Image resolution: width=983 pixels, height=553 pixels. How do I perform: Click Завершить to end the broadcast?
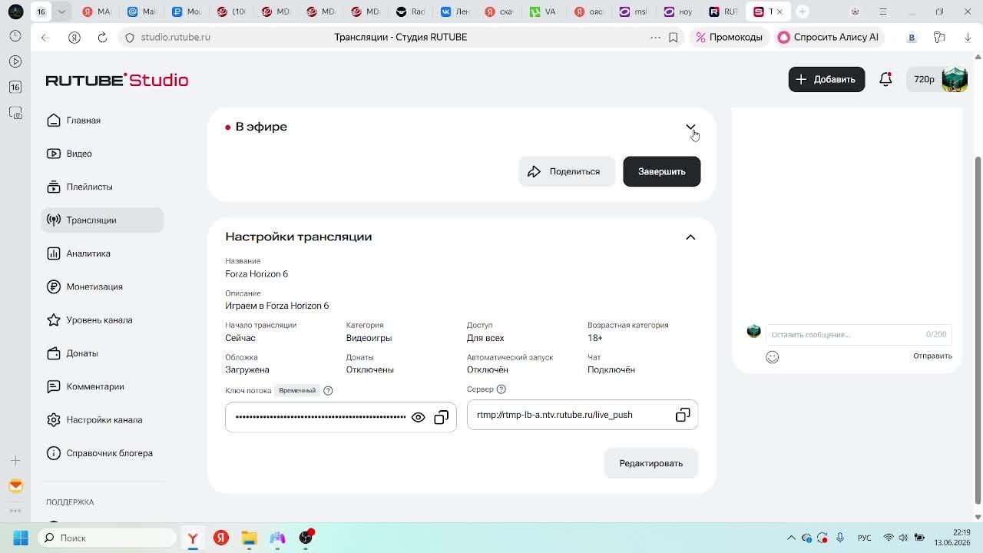click(x=661, y=171)
